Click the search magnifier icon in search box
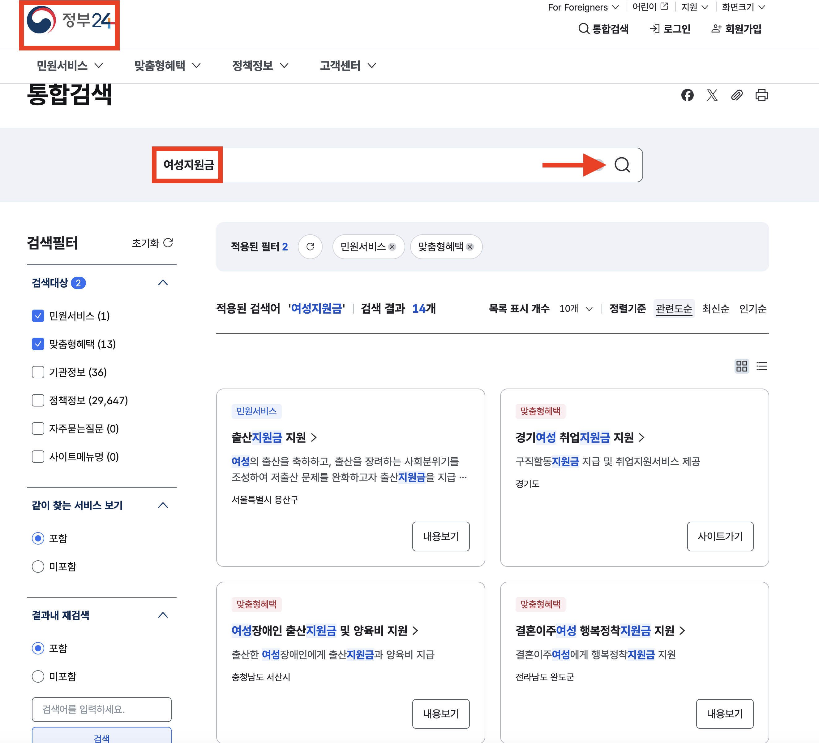 [622, 165]
